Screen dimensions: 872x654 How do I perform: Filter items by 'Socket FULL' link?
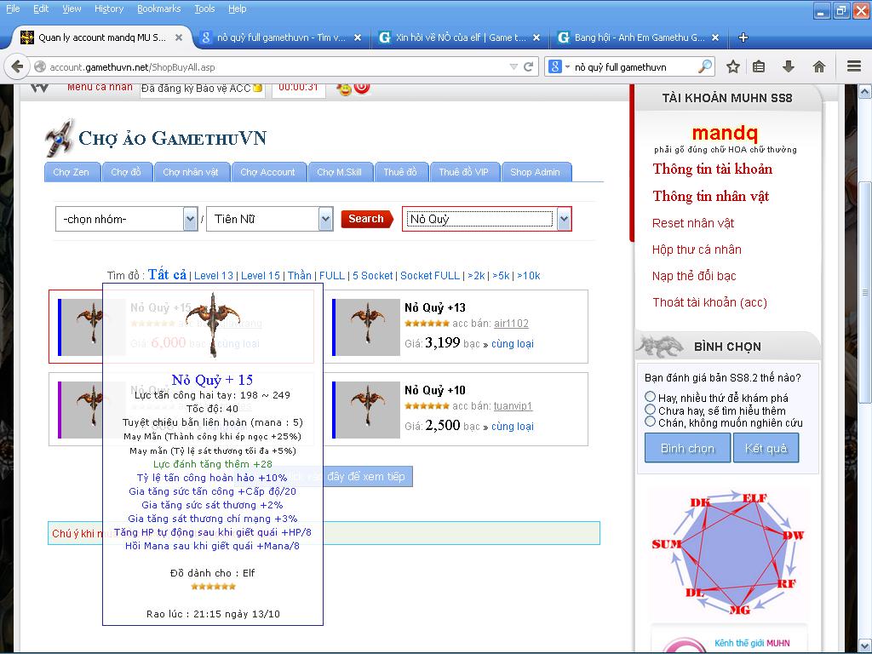(x=430, y=276)
